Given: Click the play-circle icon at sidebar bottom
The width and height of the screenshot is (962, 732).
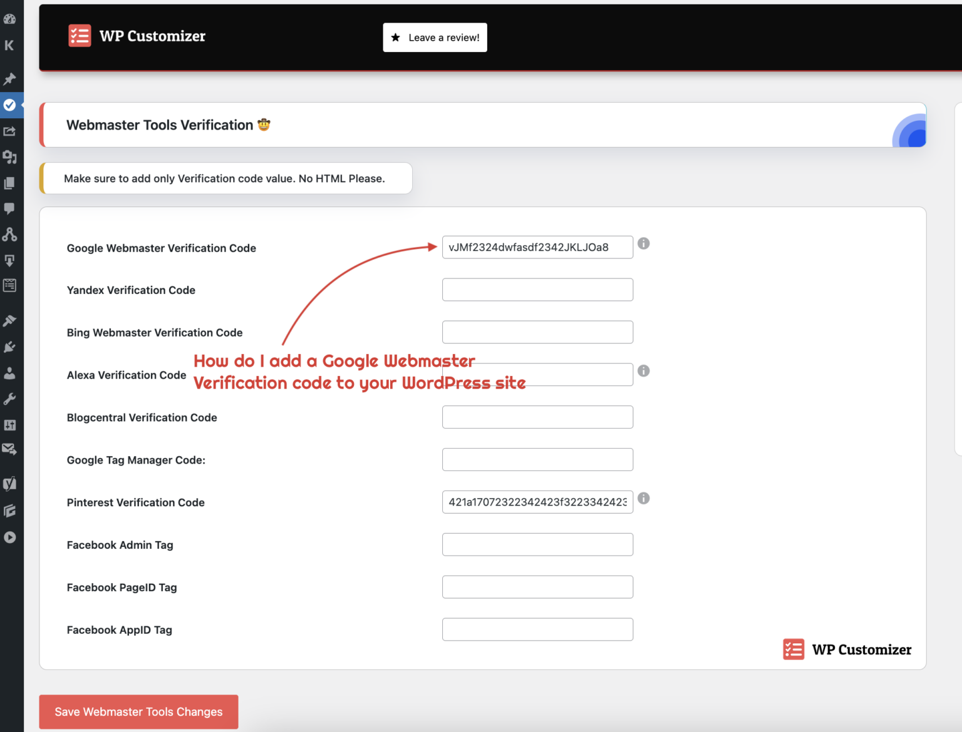Looking at the screenshot, I should coord(10,537).
